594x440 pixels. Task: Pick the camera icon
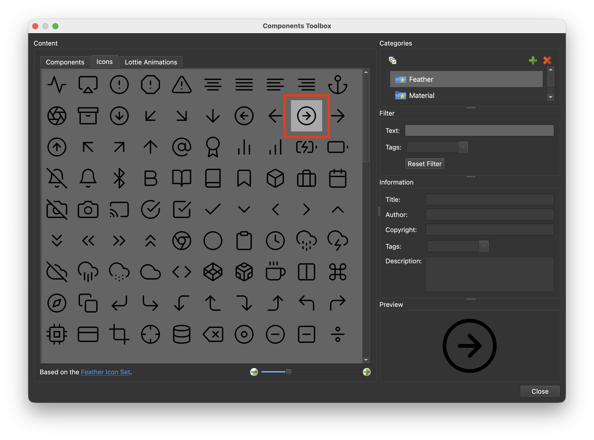[x=88, y=210]
